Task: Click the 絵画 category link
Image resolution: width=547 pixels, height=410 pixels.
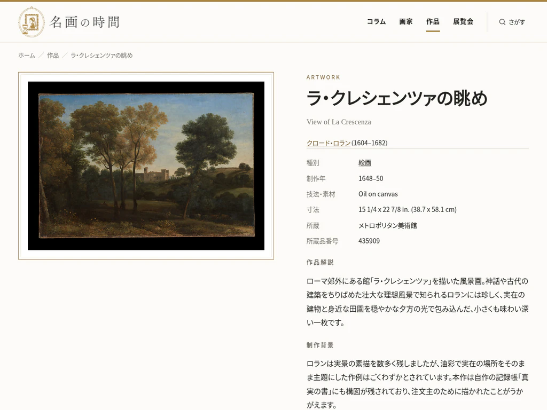Action: click(x=364, y=163)
